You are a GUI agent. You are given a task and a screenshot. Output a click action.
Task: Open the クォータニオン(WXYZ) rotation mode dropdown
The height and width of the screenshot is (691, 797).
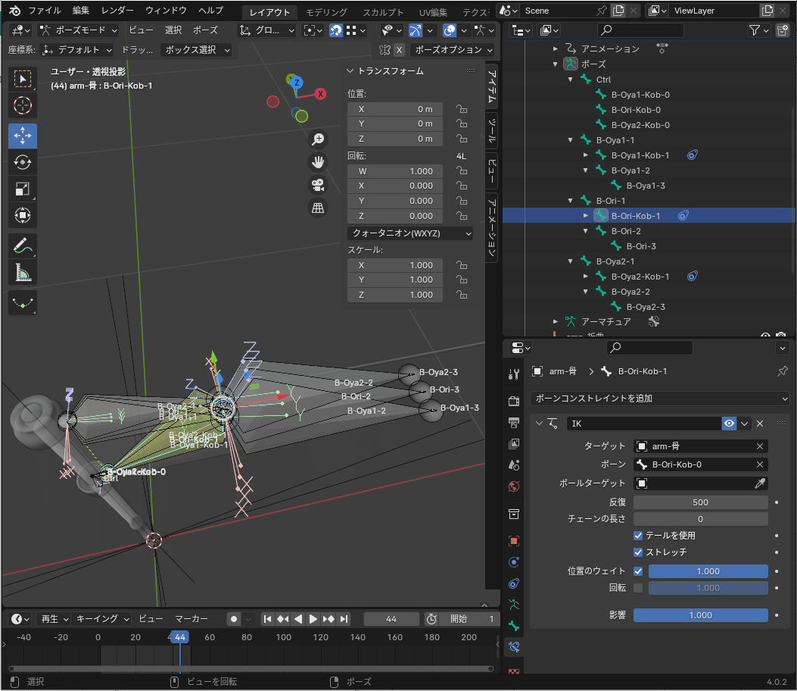(410, 233)
